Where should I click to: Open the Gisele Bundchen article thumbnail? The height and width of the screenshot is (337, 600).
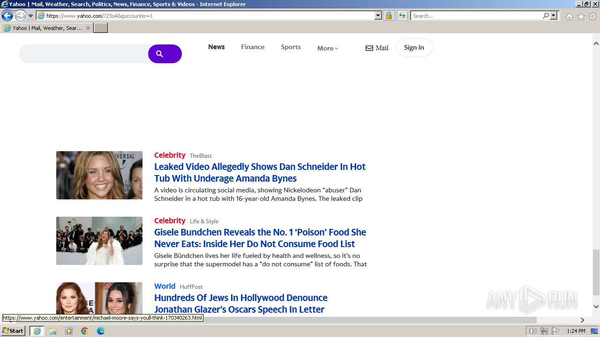(99, 241)
